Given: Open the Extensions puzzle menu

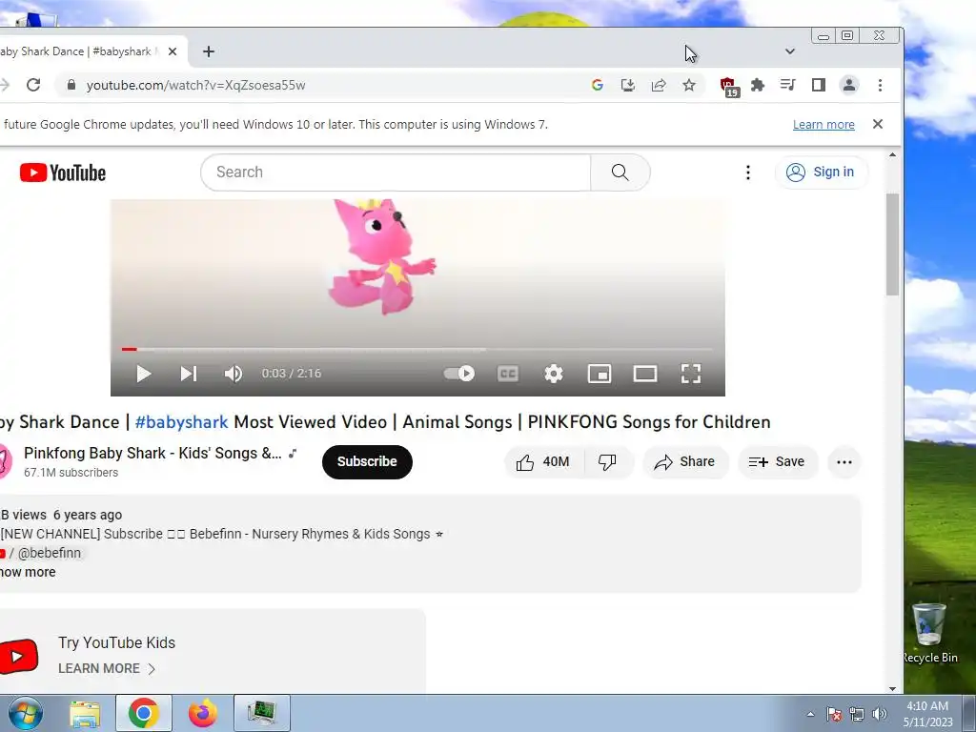Looking at the screenshot, I should [758, 85].
